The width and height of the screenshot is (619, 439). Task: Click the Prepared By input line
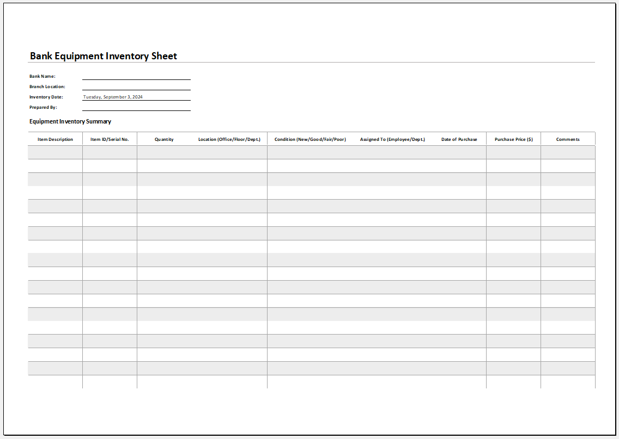(x=136, y=109)
